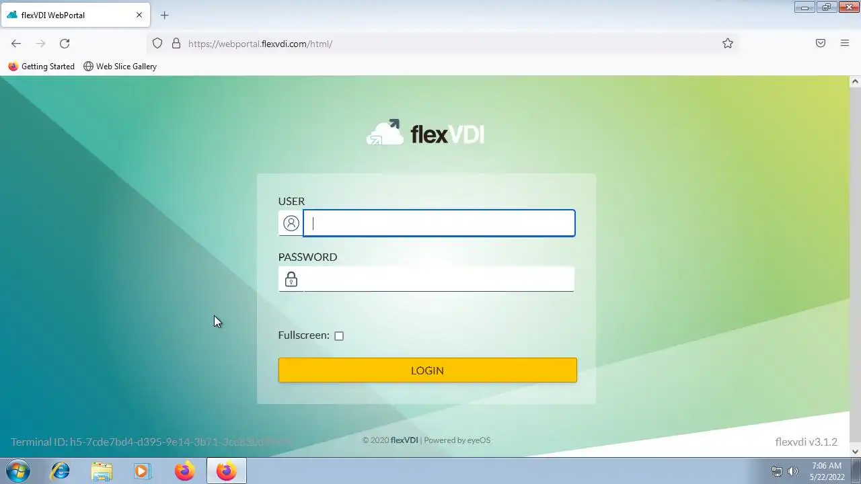
Task: Click the flexvdi v3.1.2 version text
Action: pyautogui.click(x=806, y=442)
